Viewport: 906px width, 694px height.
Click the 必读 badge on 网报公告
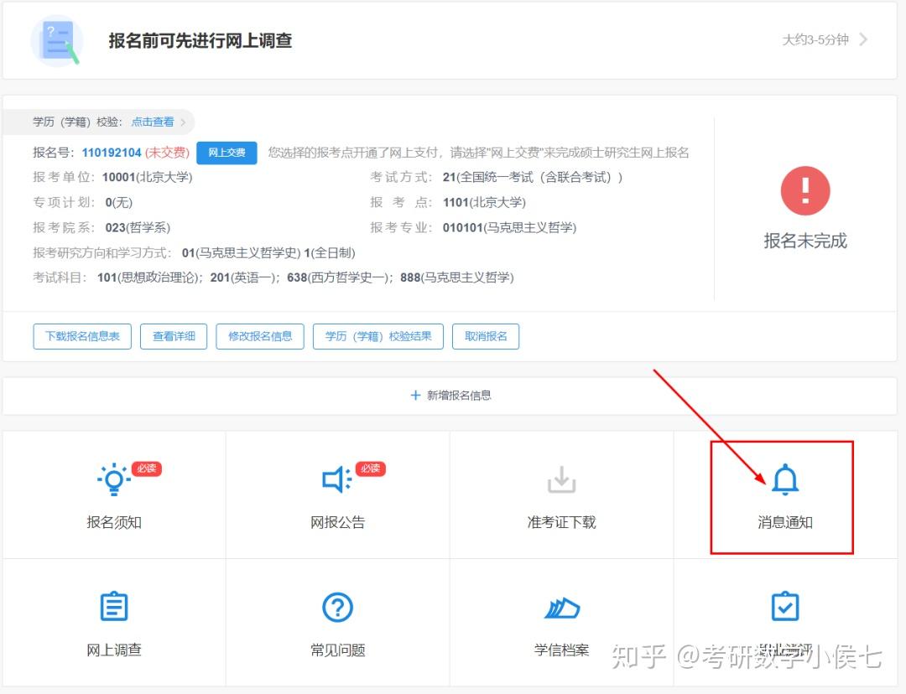point(369,469)
